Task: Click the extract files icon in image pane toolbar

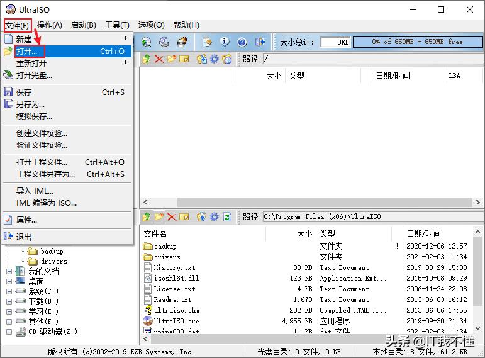Action: point(202,59)
